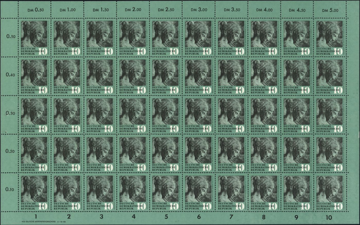Select column number 6 in bottom margin
Viewport: 360px width, 225px height.
point(199,217)
